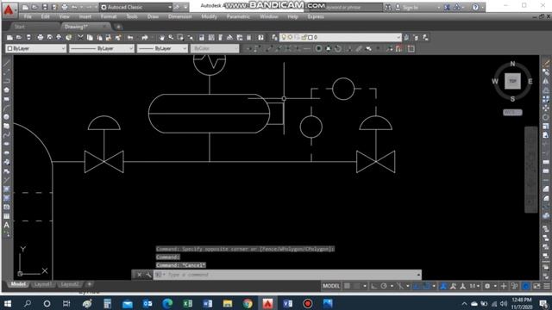
Task: Switch to the Model tab at the bottom
Action: tap(18, 284)
